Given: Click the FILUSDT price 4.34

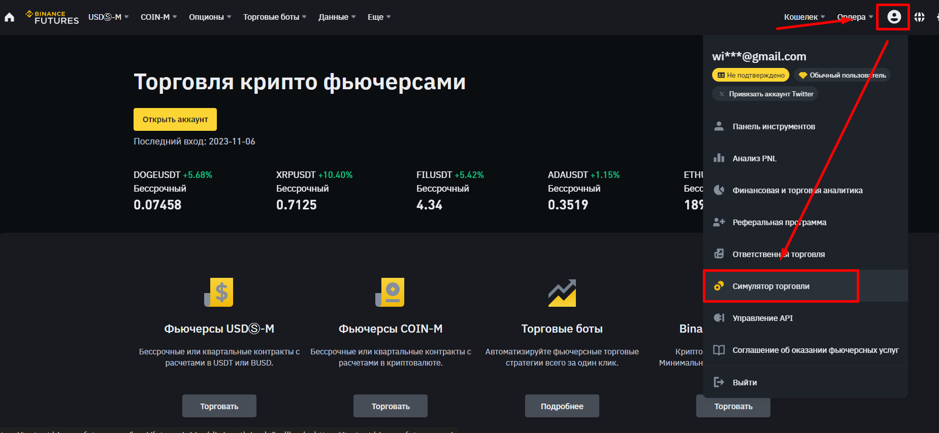Looking at the screenshot, I should 430,205.
